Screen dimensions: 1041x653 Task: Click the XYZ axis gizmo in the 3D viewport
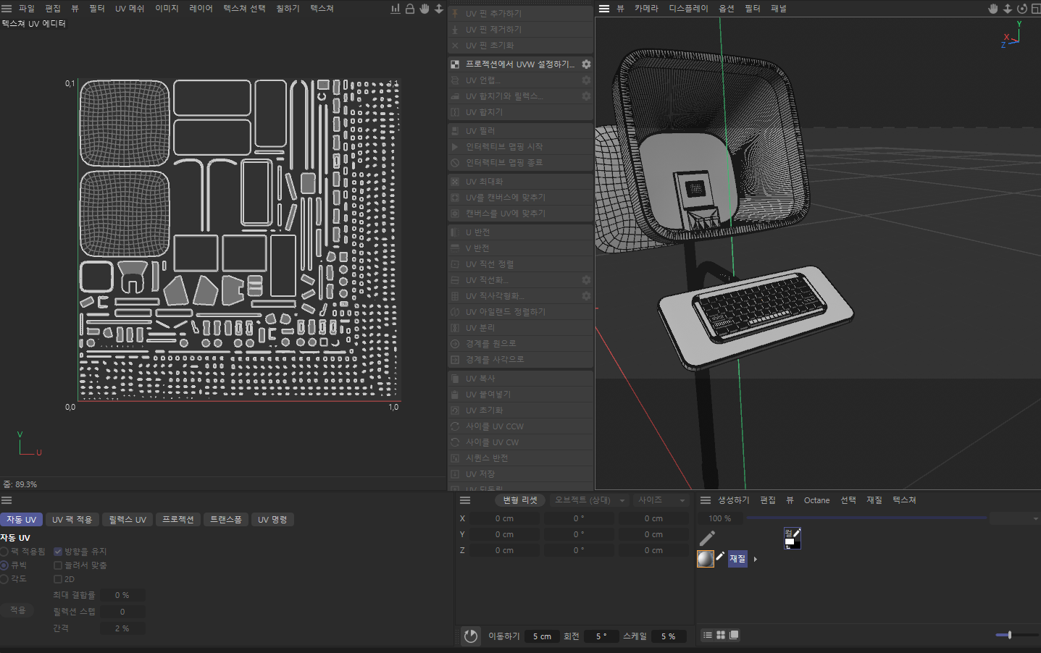click(1012, 34)
